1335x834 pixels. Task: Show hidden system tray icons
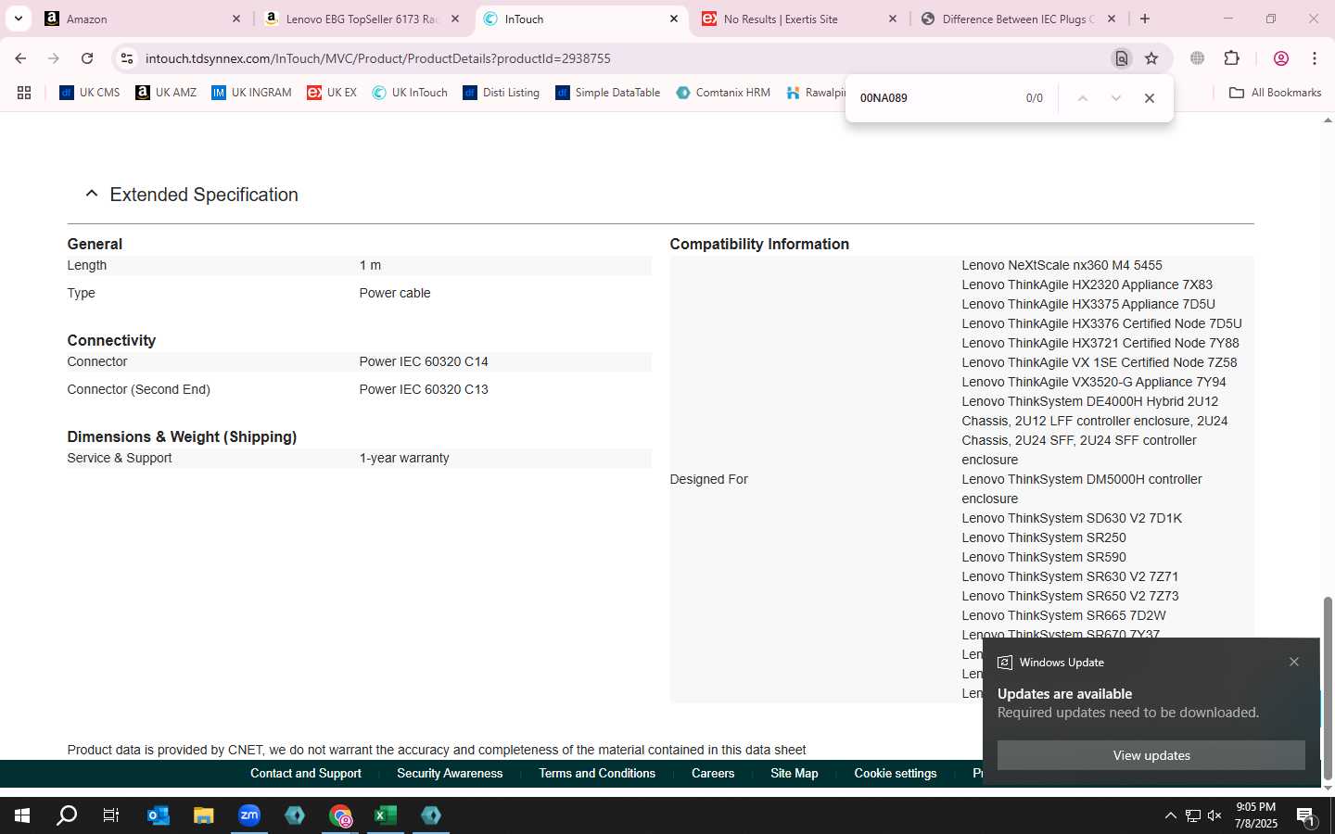point(1170,815)
